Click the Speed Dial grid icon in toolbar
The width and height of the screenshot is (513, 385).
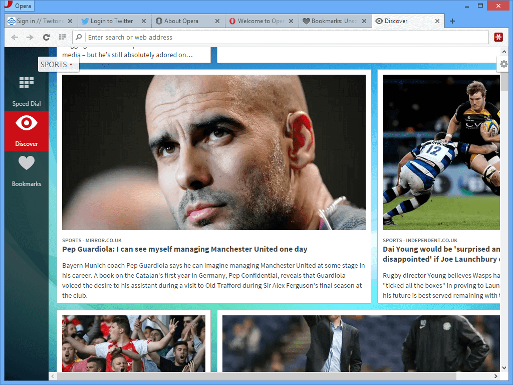pyautogui.click(x=62, y=37)
